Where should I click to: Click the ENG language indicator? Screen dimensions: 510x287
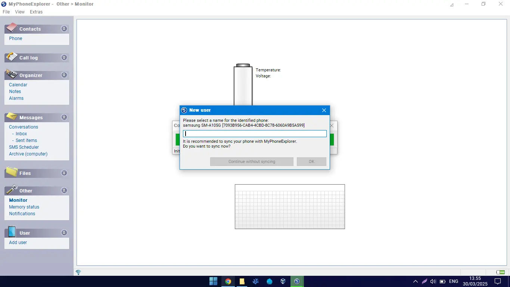pyautogui.click(x=454, y=281)
